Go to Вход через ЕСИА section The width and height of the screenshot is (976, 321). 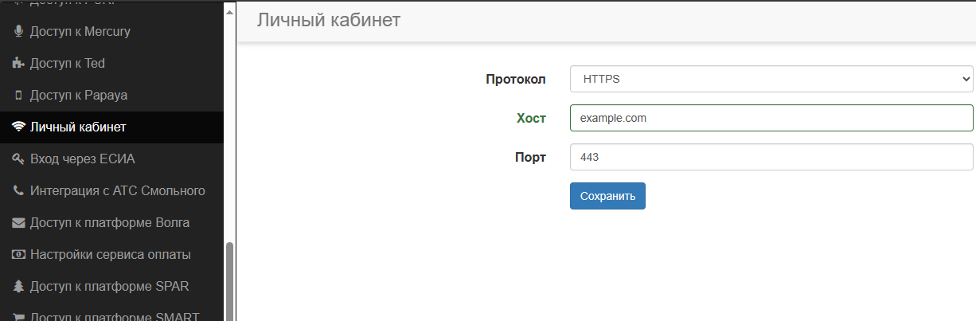point(83,159)
